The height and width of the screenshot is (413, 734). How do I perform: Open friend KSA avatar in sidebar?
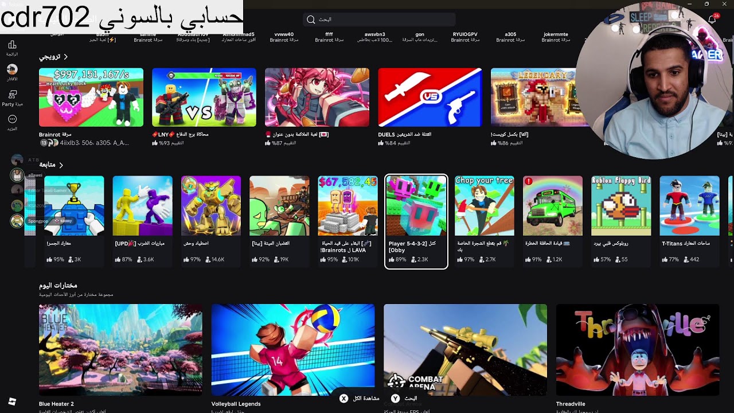17,205
